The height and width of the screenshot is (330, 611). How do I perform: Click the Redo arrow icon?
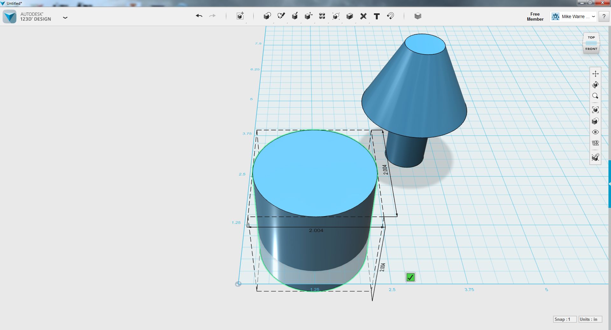point(212,16)
